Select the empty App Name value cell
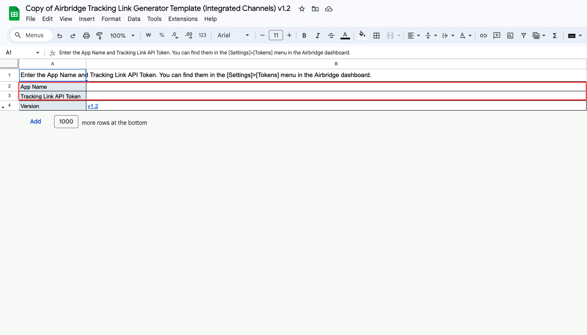The width and height of the screenshot is (587, 335). pos(336,87)
